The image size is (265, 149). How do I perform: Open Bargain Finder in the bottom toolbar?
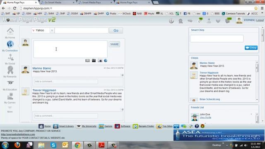143,126
